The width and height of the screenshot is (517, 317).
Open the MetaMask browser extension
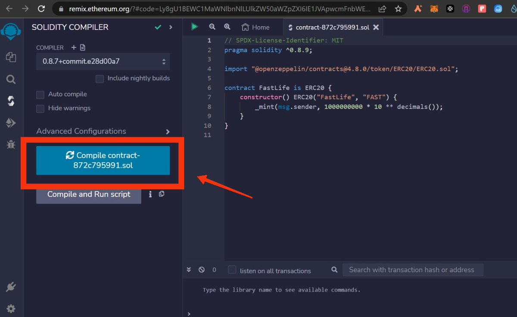pyautogui.click(x=434, y=8)
